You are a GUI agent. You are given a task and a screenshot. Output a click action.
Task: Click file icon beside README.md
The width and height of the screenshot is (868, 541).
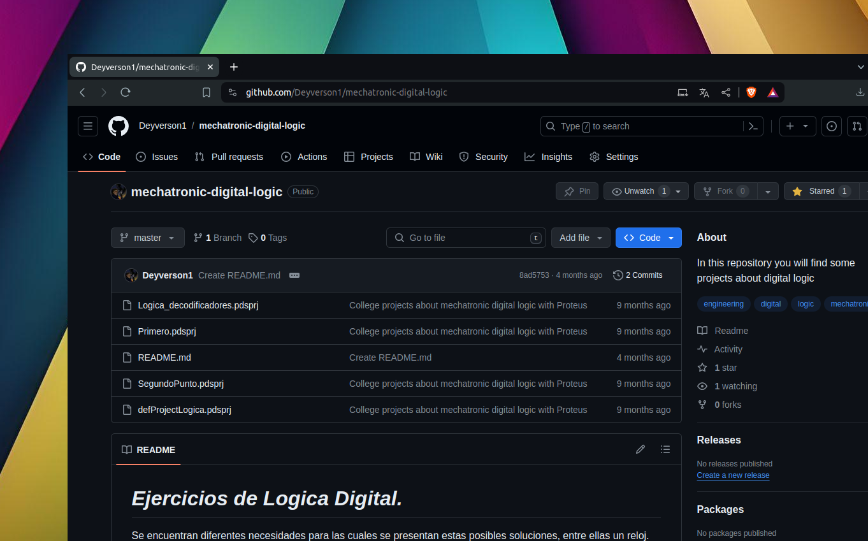pyautogui.click(x=127, y=357)
